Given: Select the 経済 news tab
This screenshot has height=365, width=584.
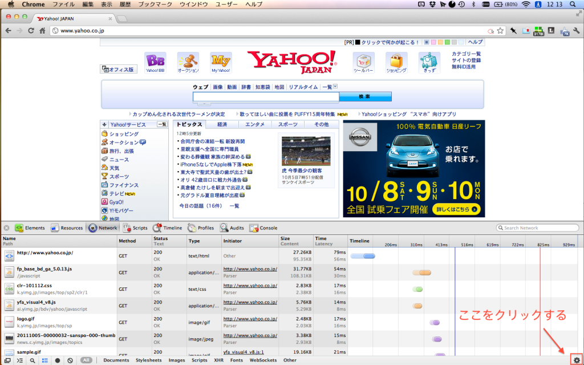Looking at the screenshot, I should [222, 124].
